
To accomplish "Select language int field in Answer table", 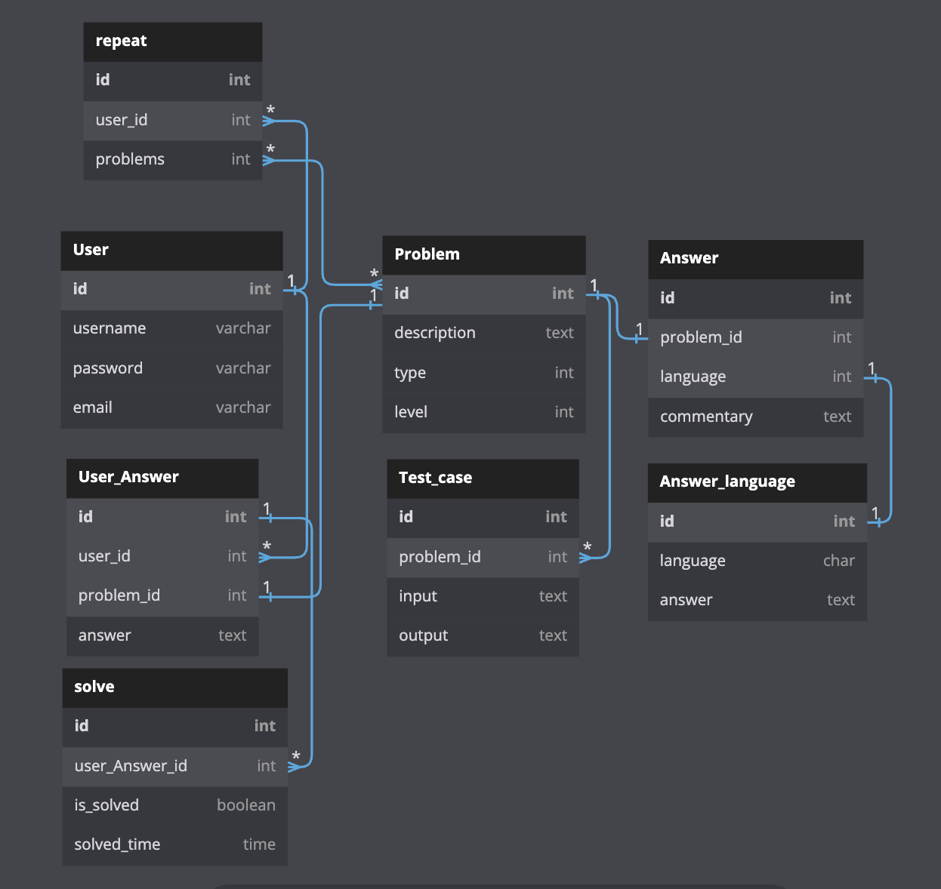I will tap(755, 377).
